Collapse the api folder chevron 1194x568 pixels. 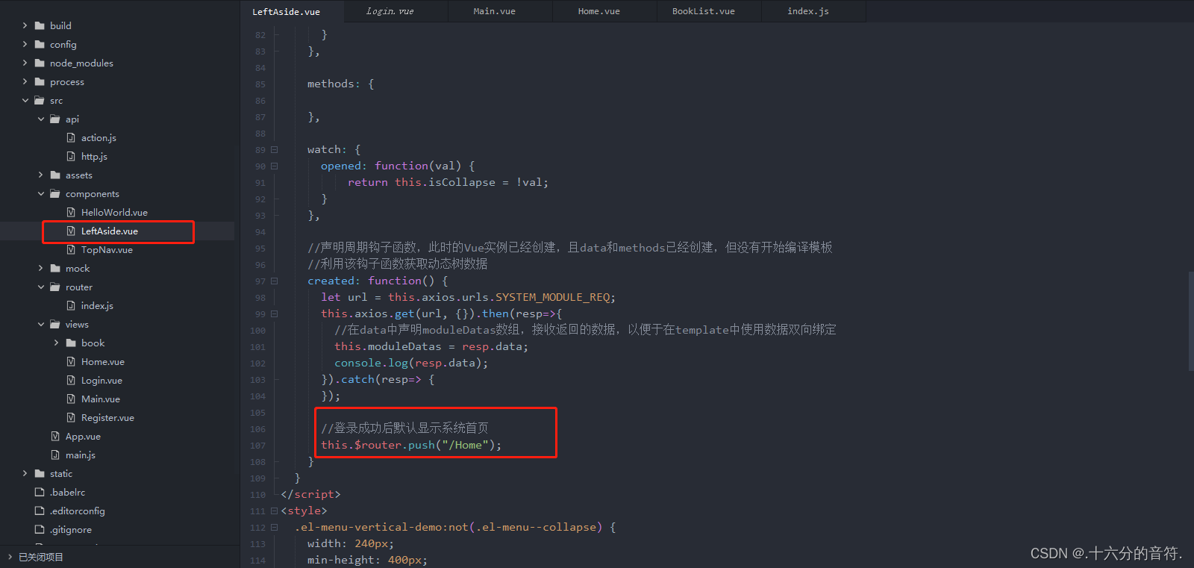pos(40,119)
